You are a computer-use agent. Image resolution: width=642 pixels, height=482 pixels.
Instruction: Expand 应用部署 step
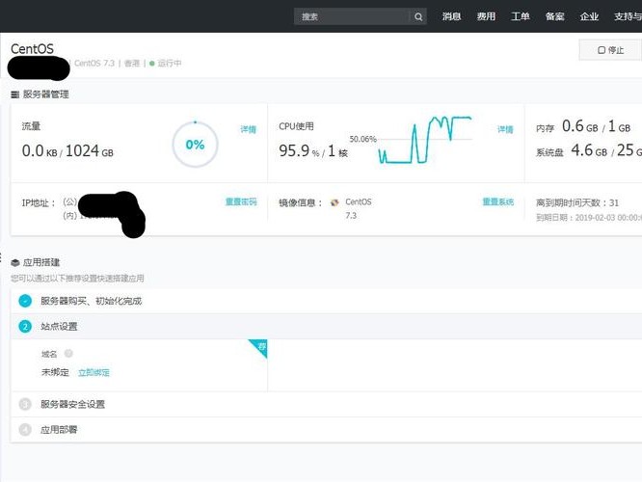[327, 430]
